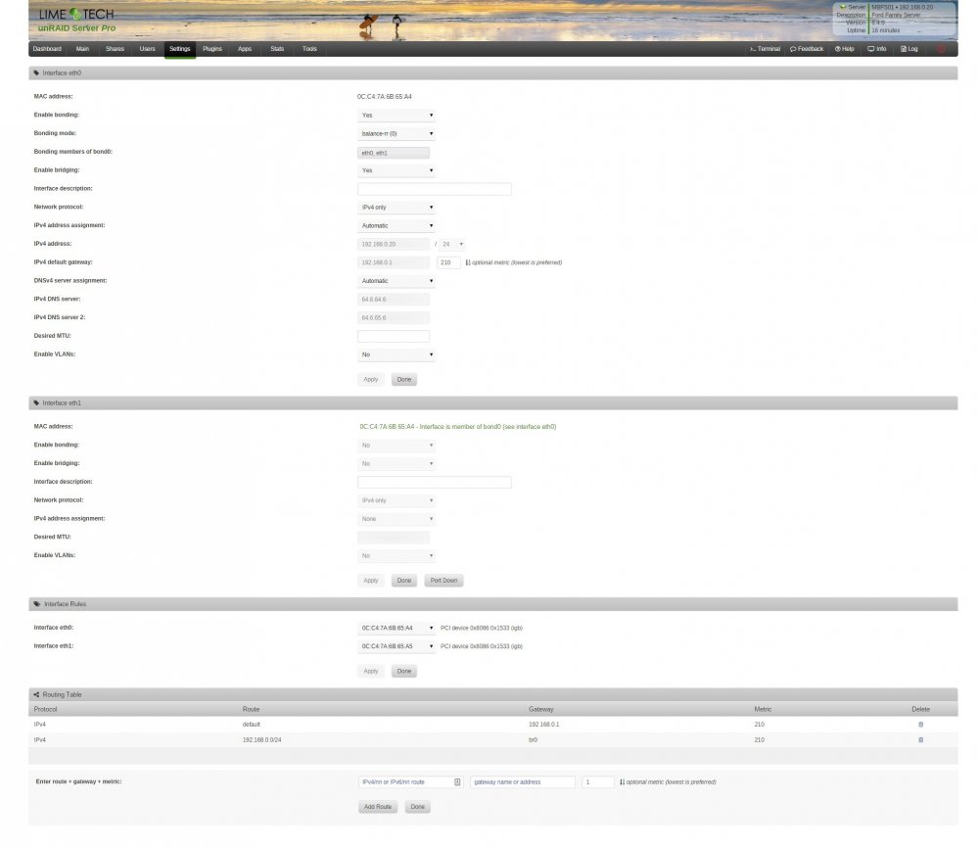
Task: Click the new route metric field
Action: 597,782
